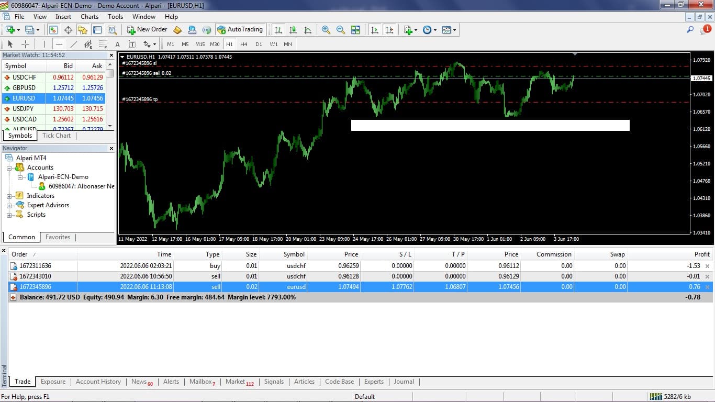Screen dimensions: 715x402
Task: Switch to the Account History tab
Action: click(98, 382)
